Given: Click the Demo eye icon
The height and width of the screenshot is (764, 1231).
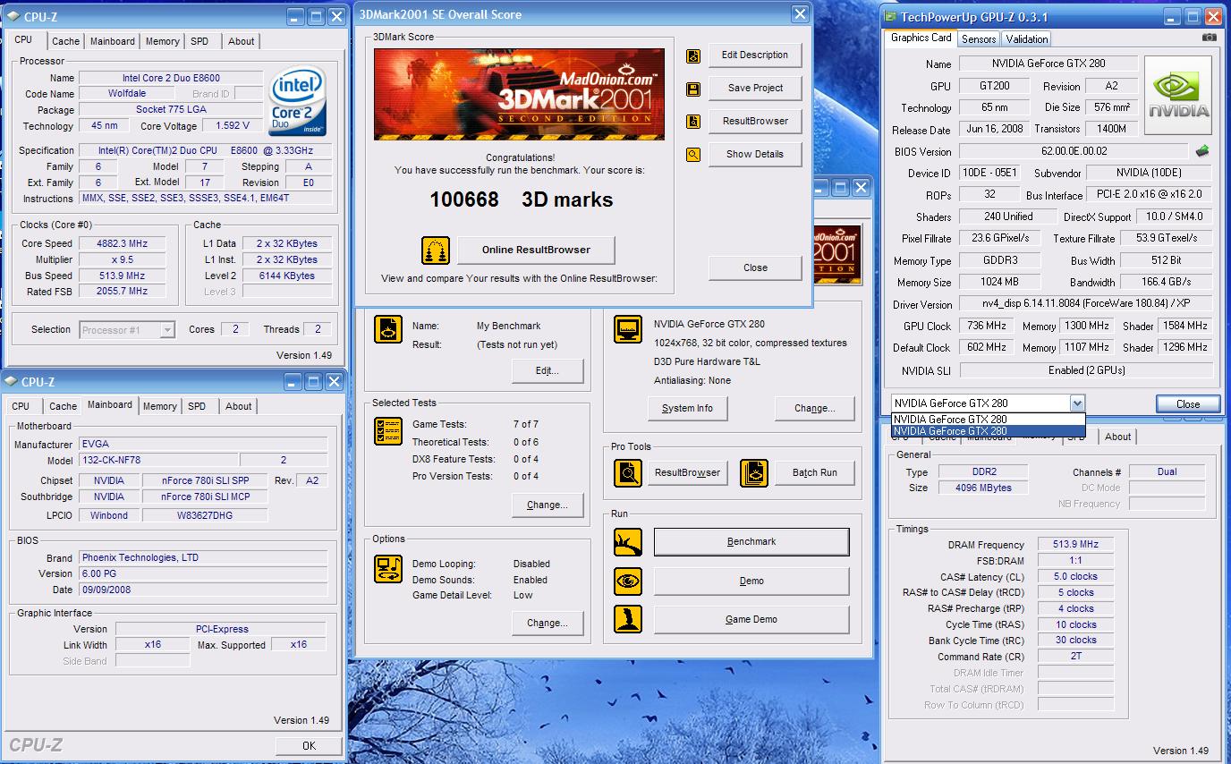Looking at the screenshot, I should pos(628,581).
